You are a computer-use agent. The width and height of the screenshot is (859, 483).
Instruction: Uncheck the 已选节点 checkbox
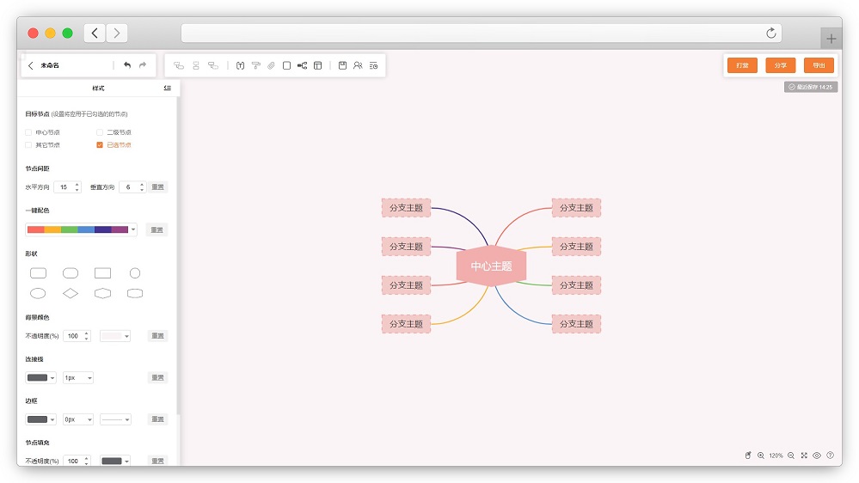click(x=100, y=145)
